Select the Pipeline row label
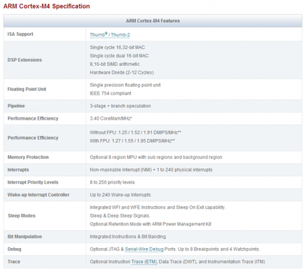306x272 pixels. [x=16, y=106]
